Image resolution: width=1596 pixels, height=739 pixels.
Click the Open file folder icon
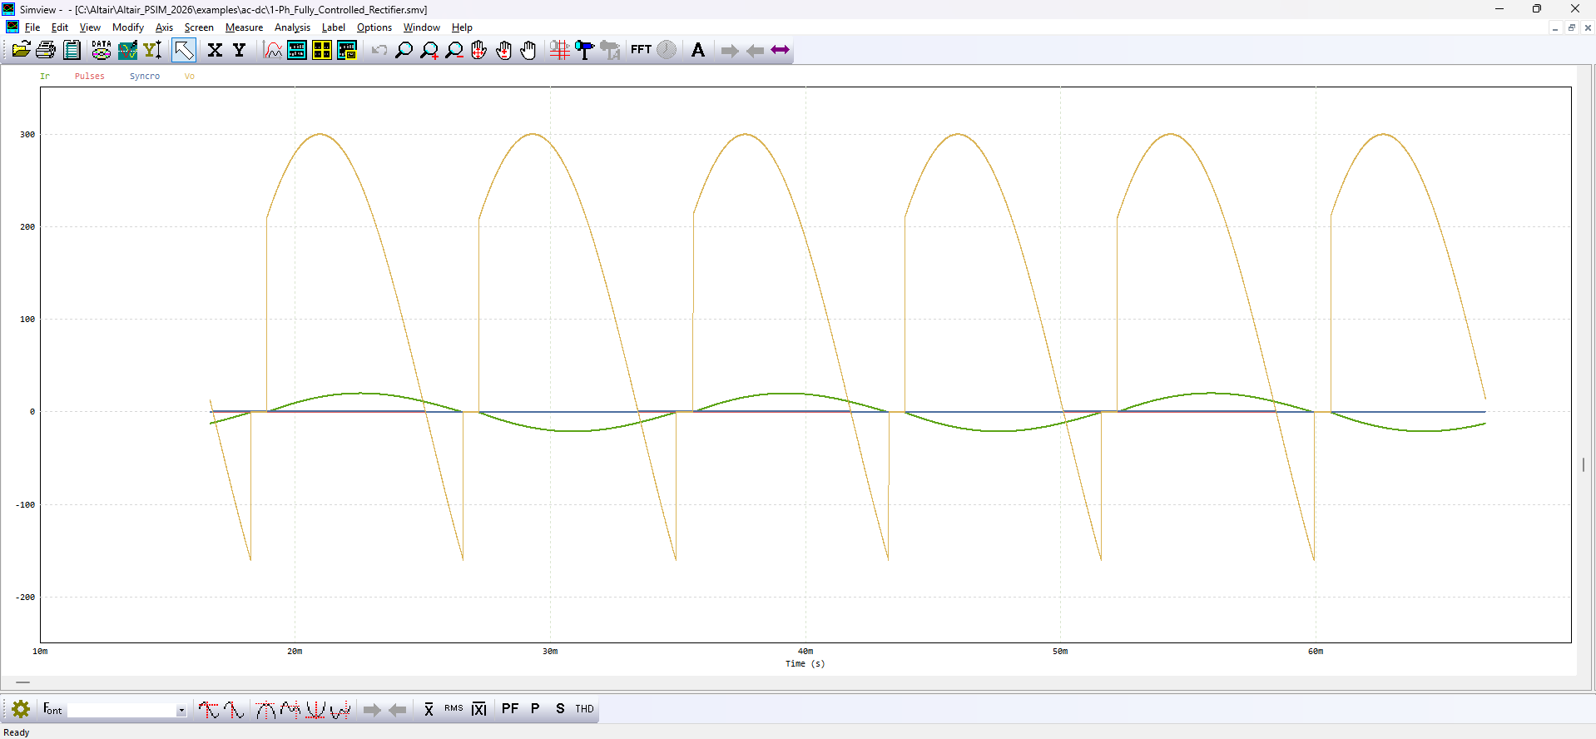(21, 51)
